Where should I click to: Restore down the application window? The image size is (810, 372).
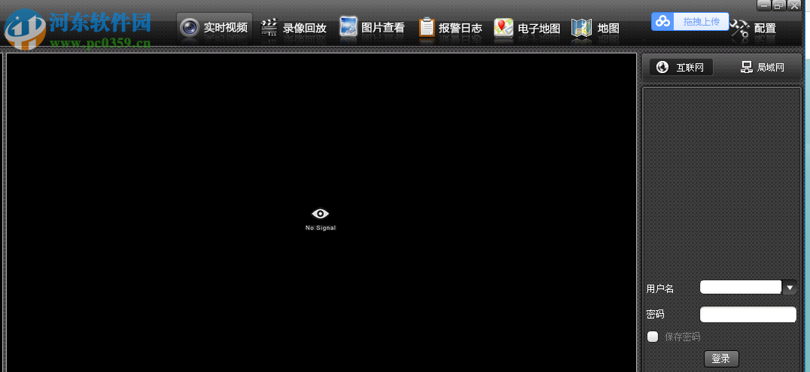778,5
